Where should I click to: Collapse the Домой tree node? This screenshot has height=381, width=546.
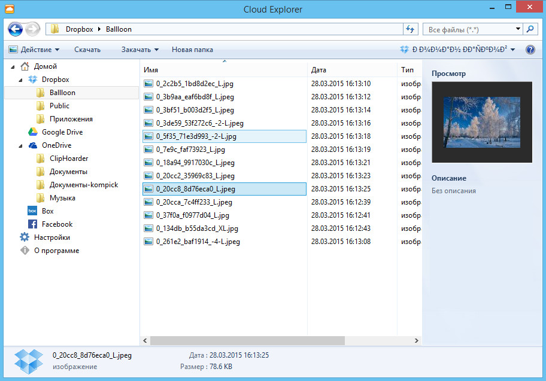(13, 67)
